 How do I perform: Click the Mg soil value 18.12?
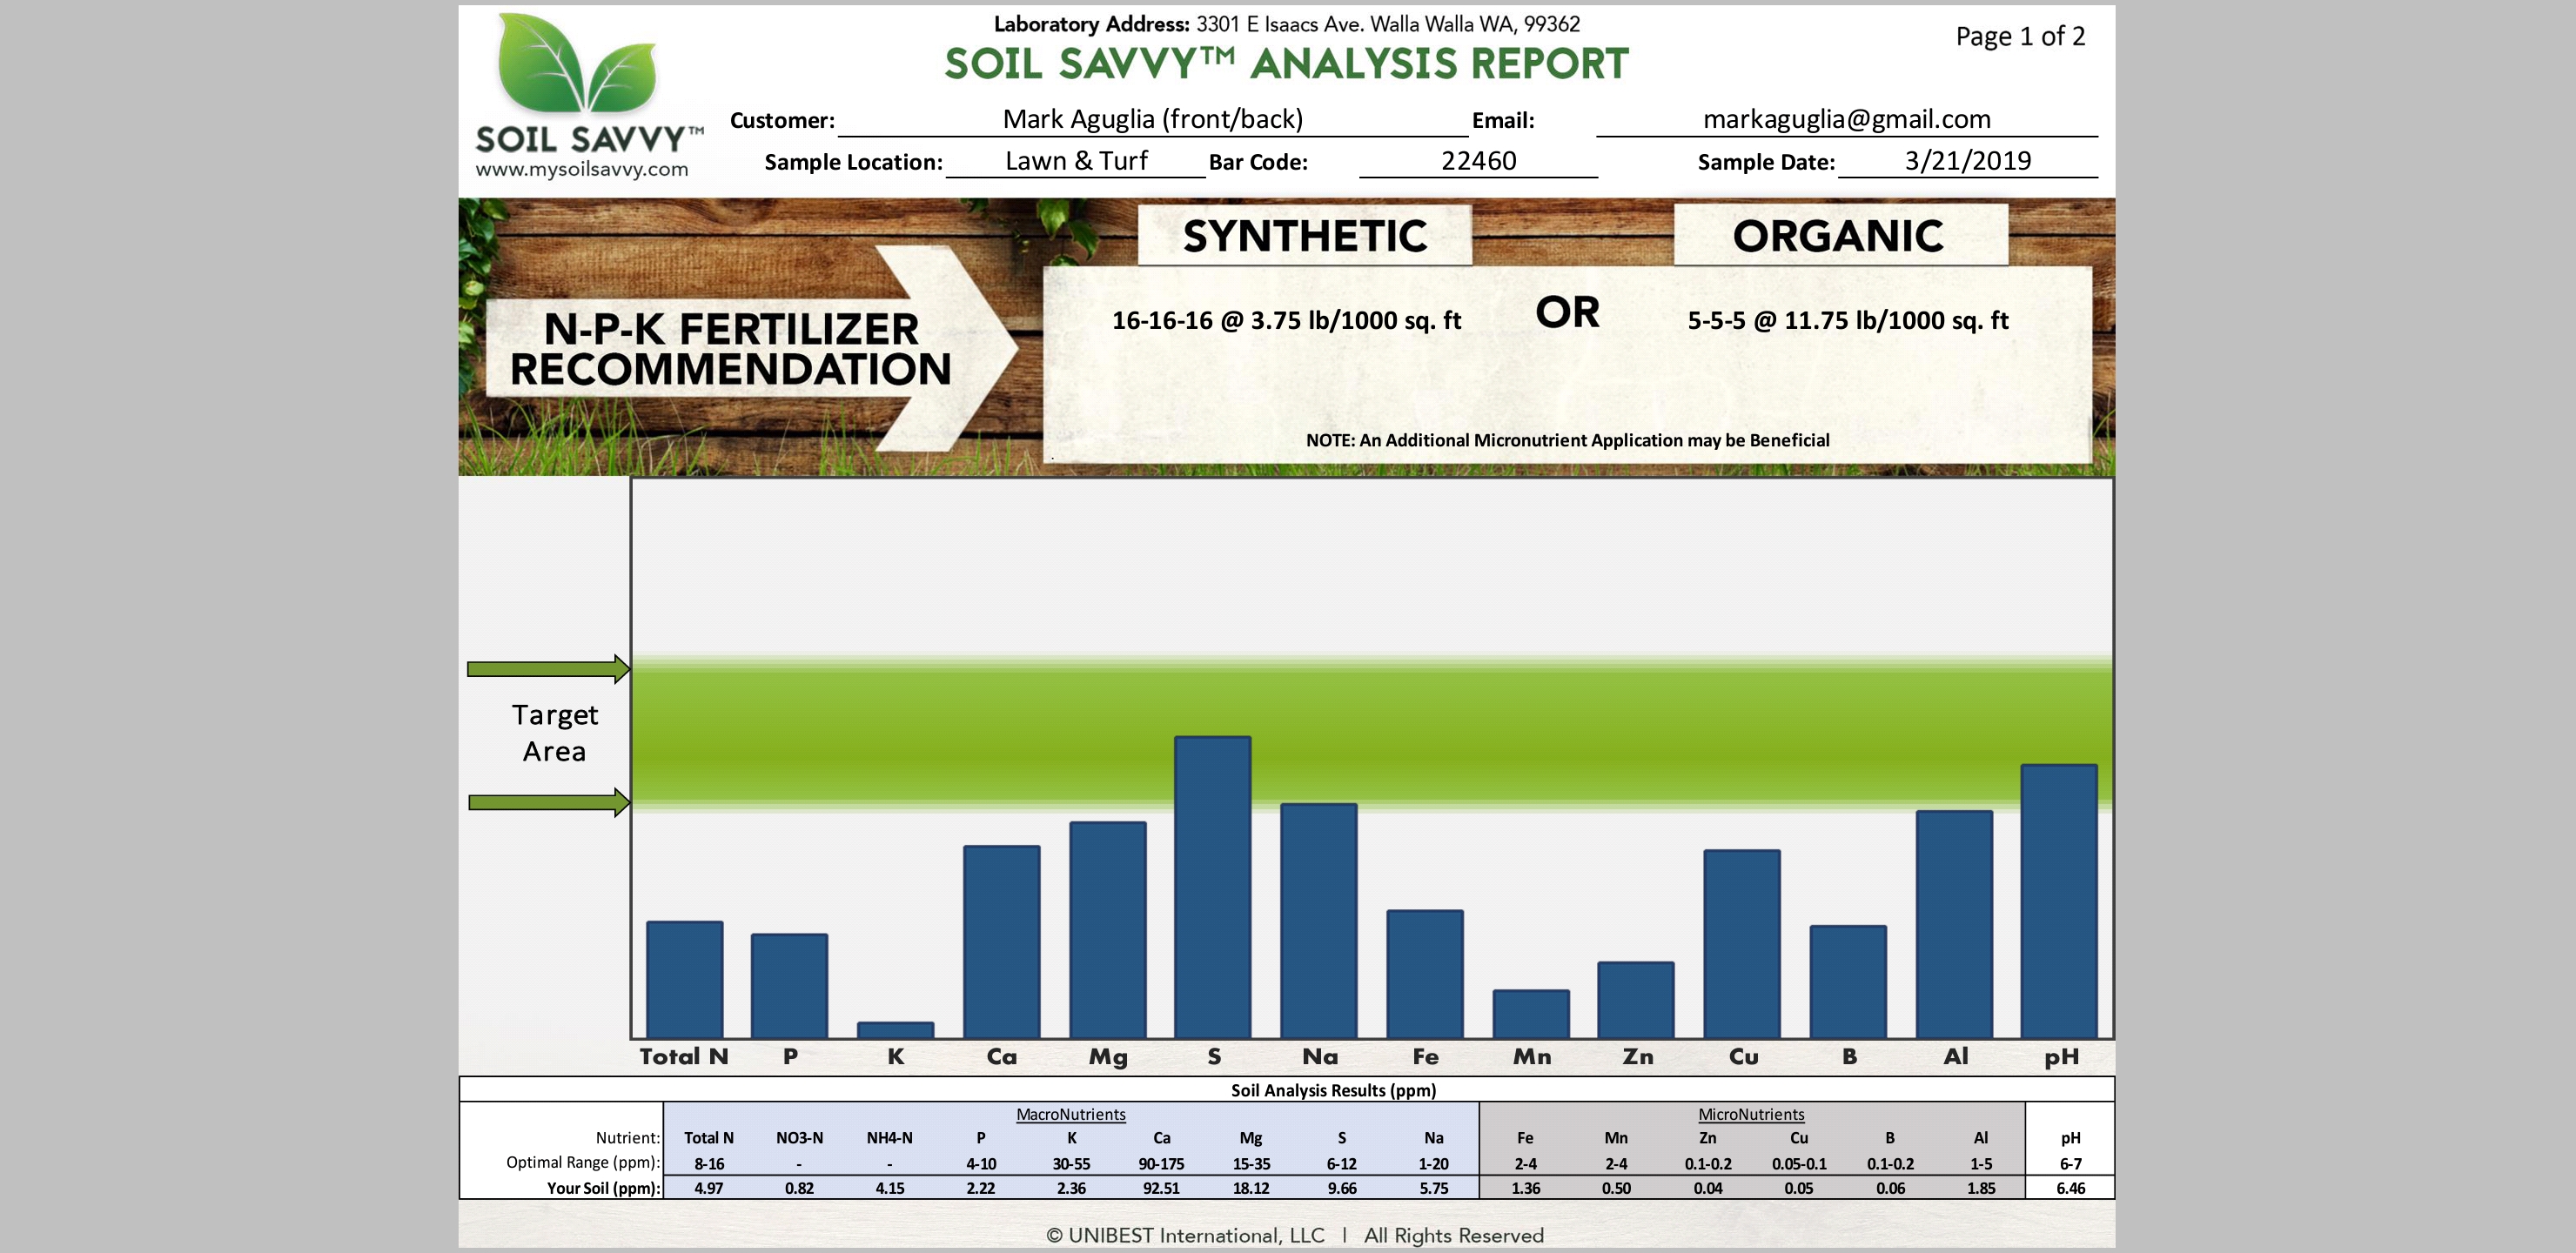(x=1250, y=1188)
